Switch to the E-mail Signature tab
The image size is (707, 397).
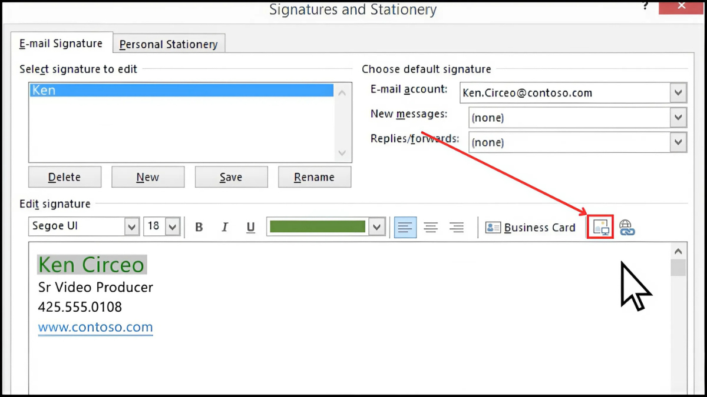tap(61, 44)
